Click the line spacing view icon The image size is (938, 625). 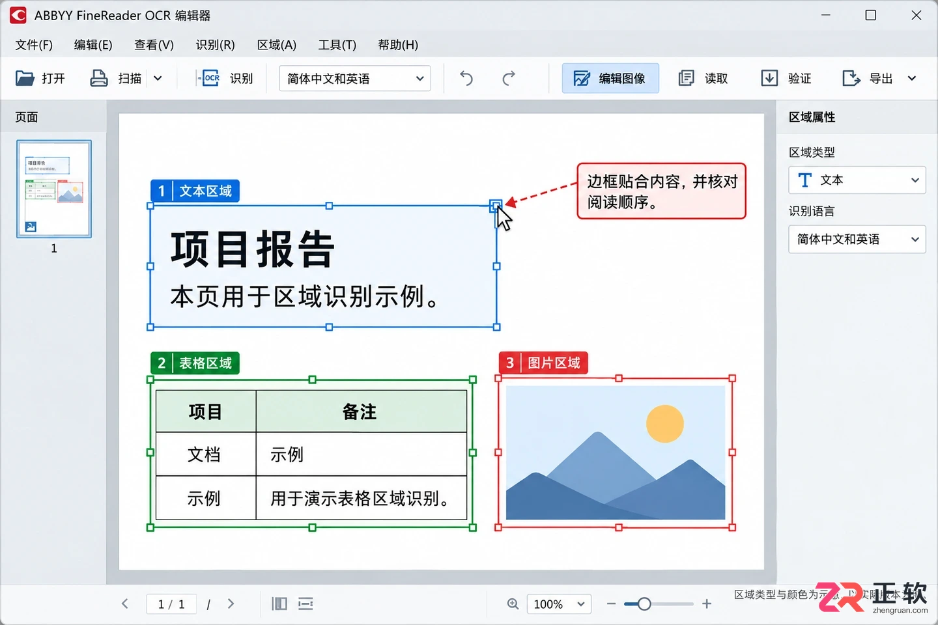pyautogui.click(x=306, y=604)
